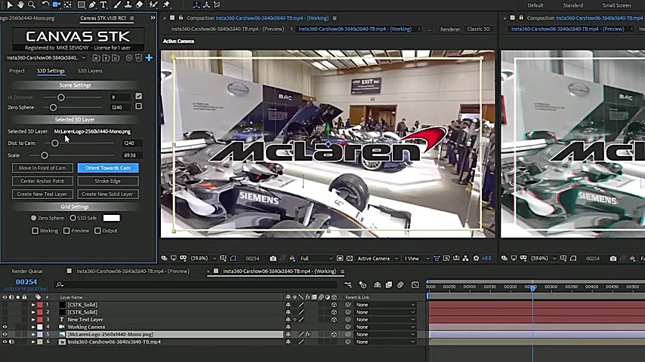Select the Zoom magnifier tool
Viewport: 645px width, 362px height.
click(32, 5)
